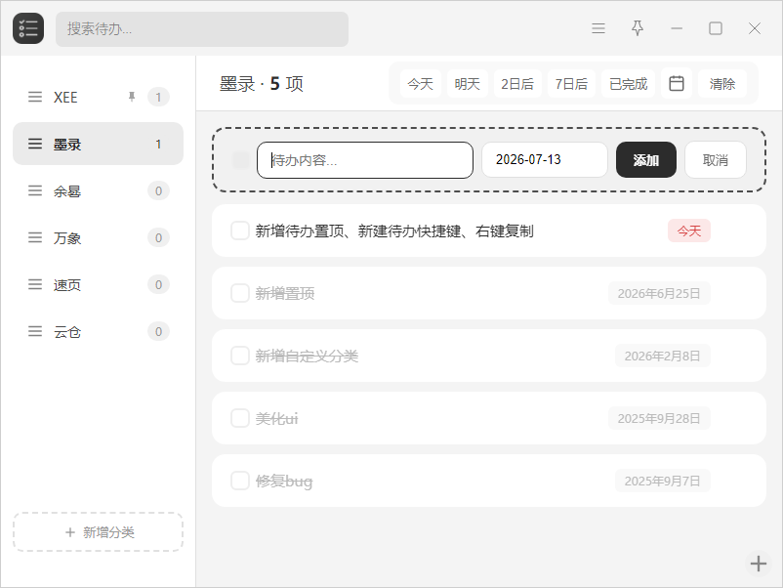Click the 取消 button
Screen dimensions: 783x588
[715, 160]
